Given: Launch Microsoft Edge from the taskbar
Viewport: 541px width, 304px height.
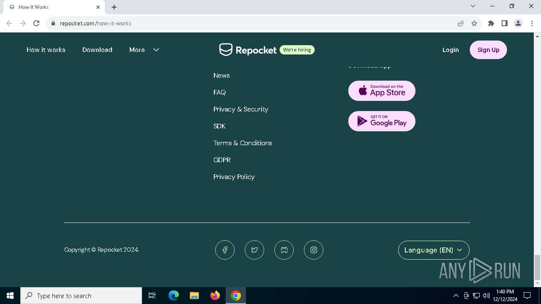Looking at the screenshot, I should coord(173,296).
